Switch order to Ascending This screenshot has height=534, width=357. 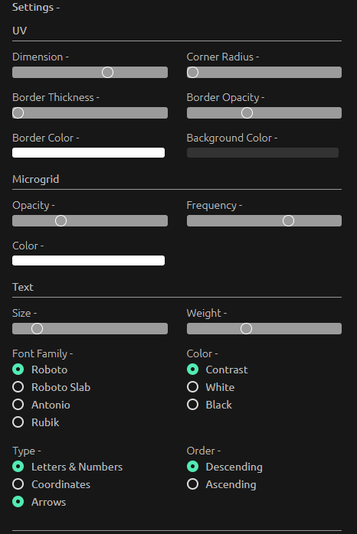pyautogui.click(x=192, y=484)
